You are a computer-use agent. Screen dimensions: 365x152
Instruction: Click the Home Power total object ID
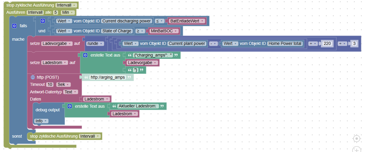coord(285,43)
